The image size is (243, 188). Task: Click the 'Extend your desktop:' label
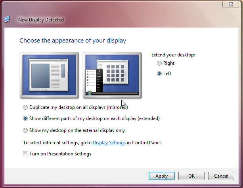coord(173,55)
